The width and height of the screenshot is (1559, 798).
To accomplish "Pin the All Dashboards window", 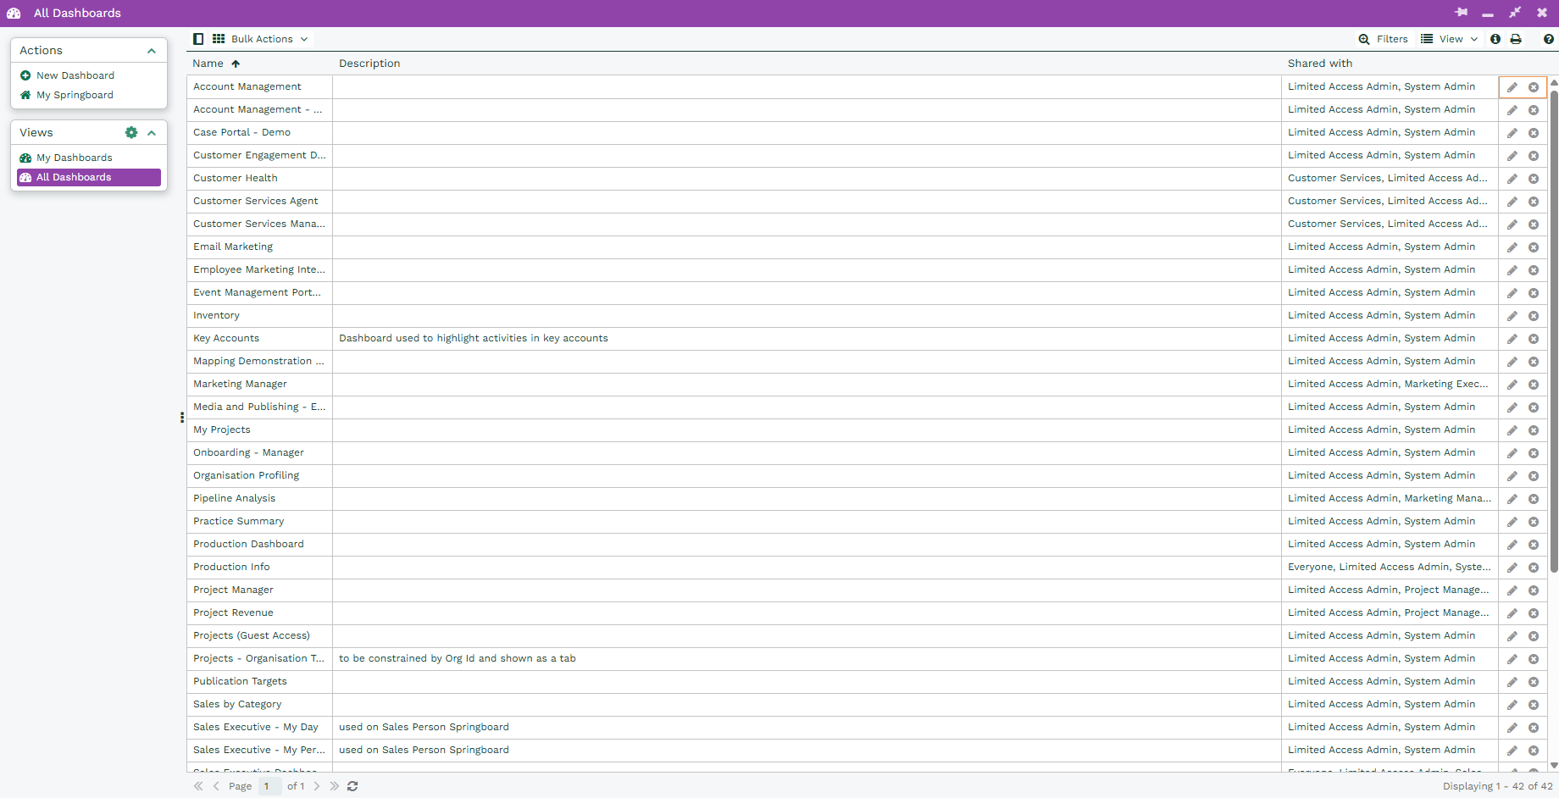I will pyautogui.click(x=1462, y=13).
